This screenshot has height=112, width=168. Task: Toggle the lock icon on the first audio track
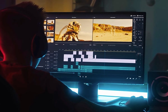pos(55,62)
